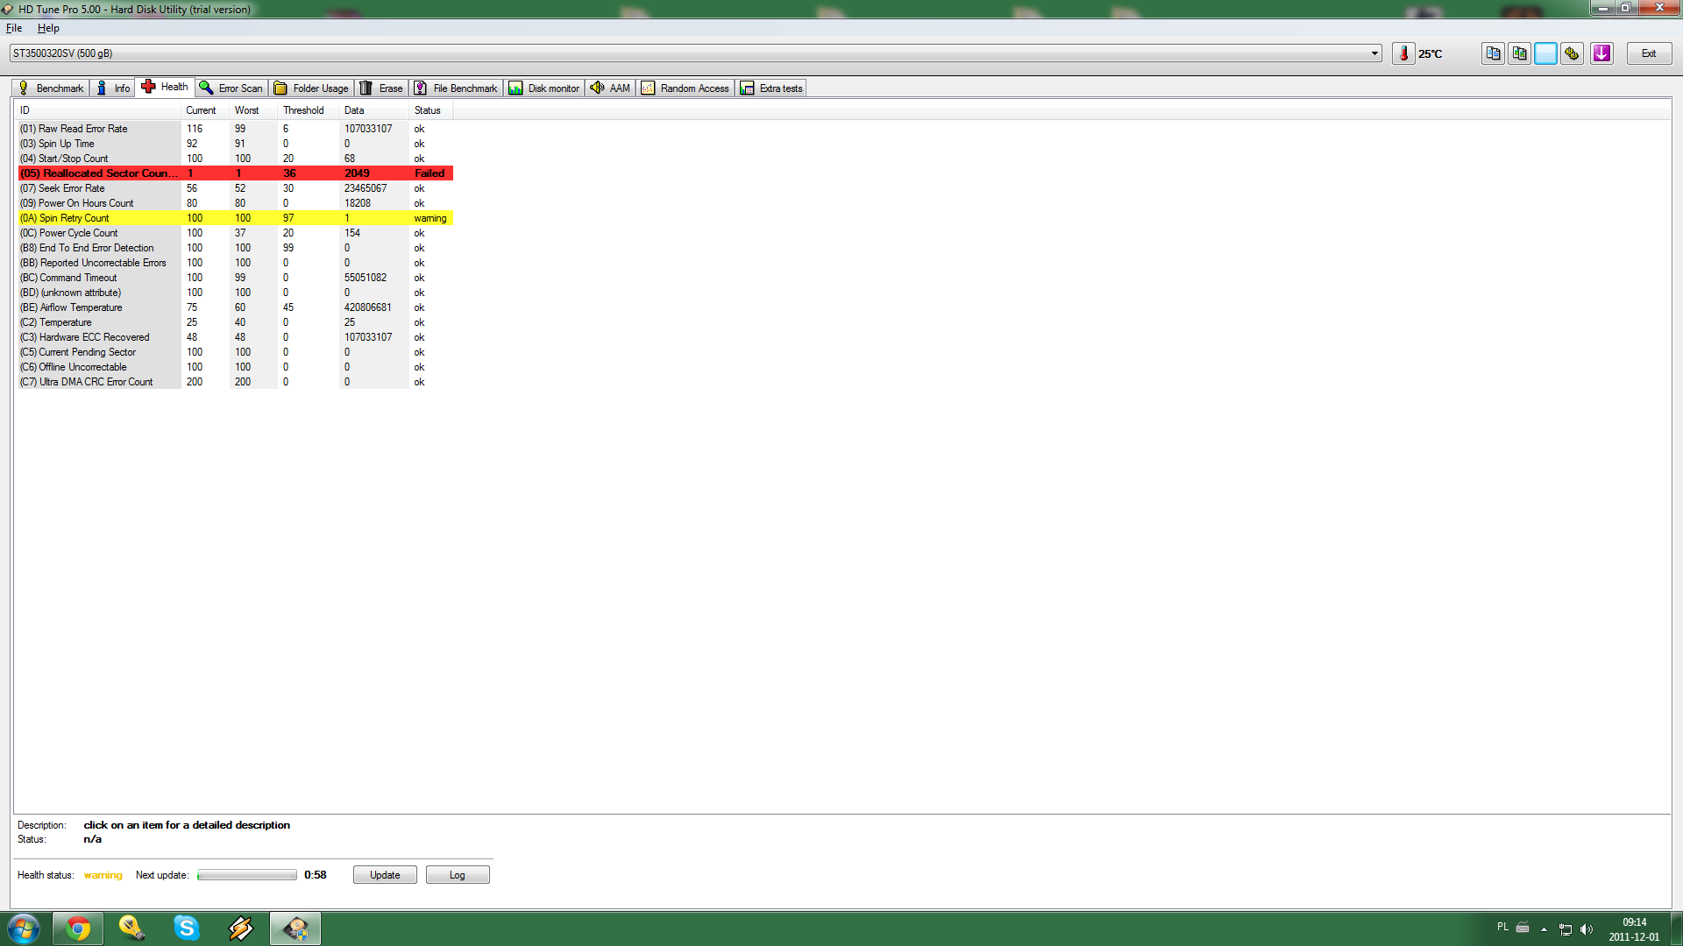Switch to the File Benchmark tab
1683x946 pixels.
pos(456,88)
